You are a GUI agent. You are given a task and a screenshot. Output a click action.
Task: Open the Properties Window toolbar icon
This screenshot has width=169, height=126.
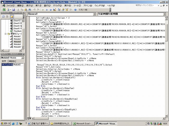point(63,10)
